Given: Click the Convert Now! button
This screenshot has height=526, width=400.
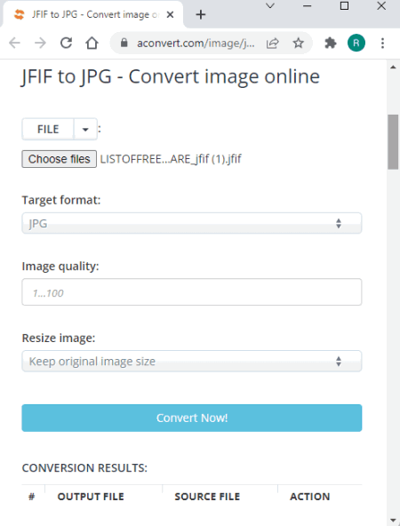Looking at the screenshot, I should (x=192, y=418).
